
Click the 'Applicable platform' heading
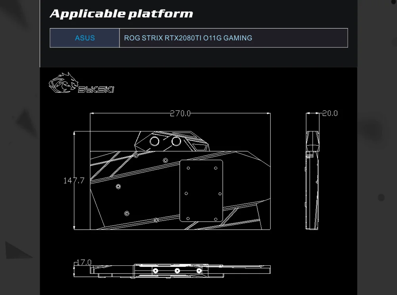tap(121, 14)
